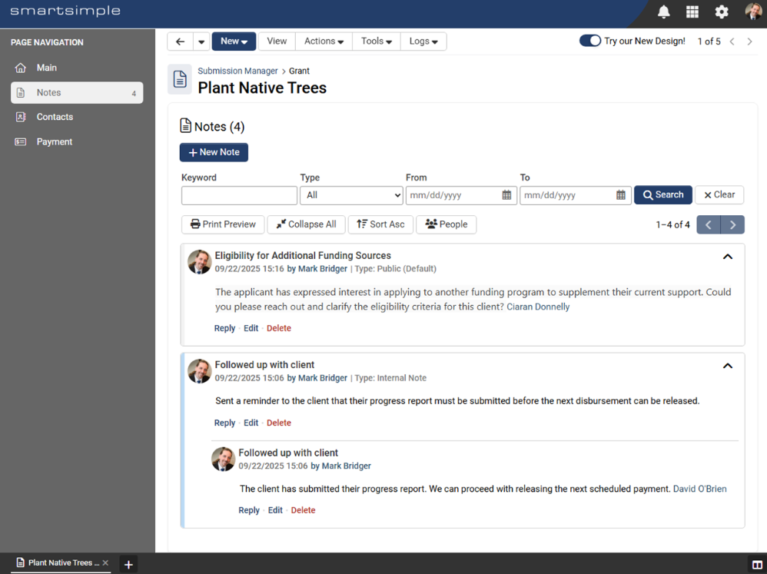
Task: Open the New dropdown menu
Action: click(234, 41)
